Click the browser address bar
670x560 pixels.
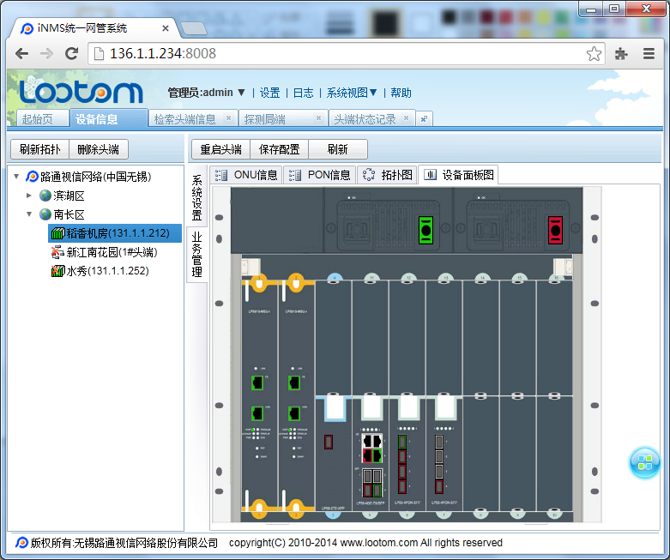343,54
